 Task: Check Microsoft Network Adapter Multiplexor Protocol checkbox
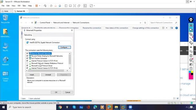[27, 63]
